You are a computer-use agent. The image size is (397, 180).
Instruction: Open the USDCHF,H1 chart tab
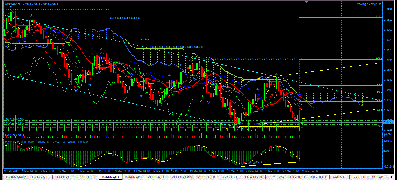click(x=230, y=177)
